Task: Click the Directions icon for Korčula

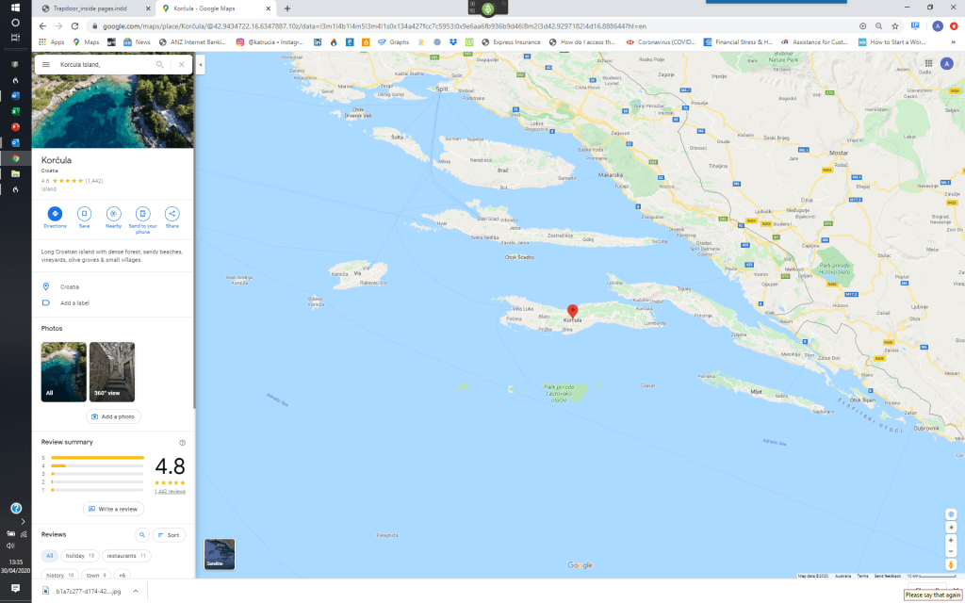Action: pyautogui.click(x=55, y=214)
